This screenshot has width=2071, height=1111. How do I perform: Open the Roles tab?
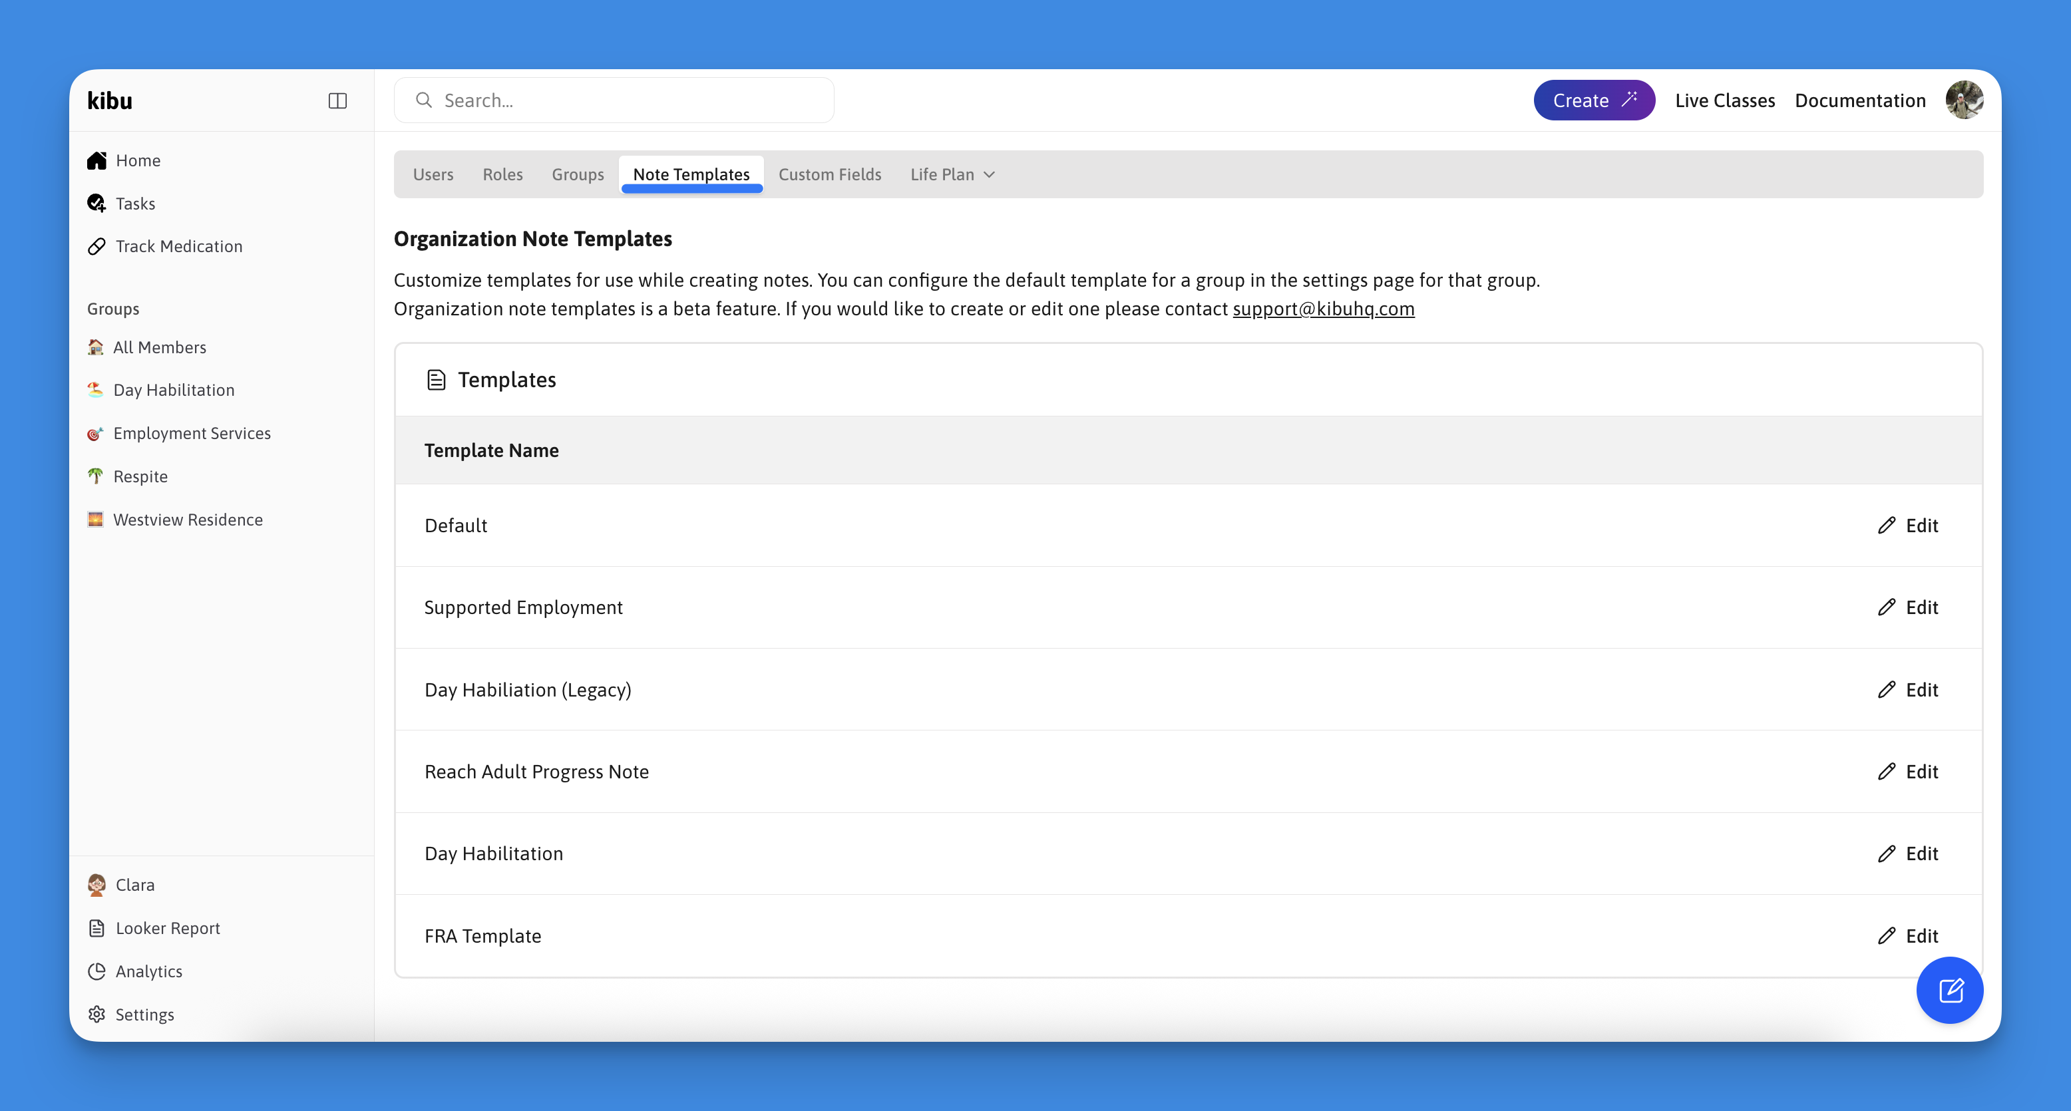point(502,174)
